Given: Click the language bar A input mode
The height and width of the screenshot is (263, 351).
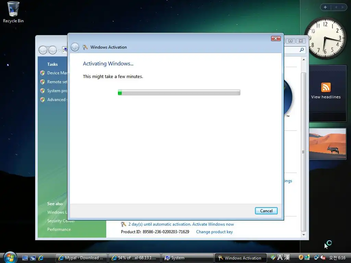Looking at the screenshot, I should tap(280, 258).
